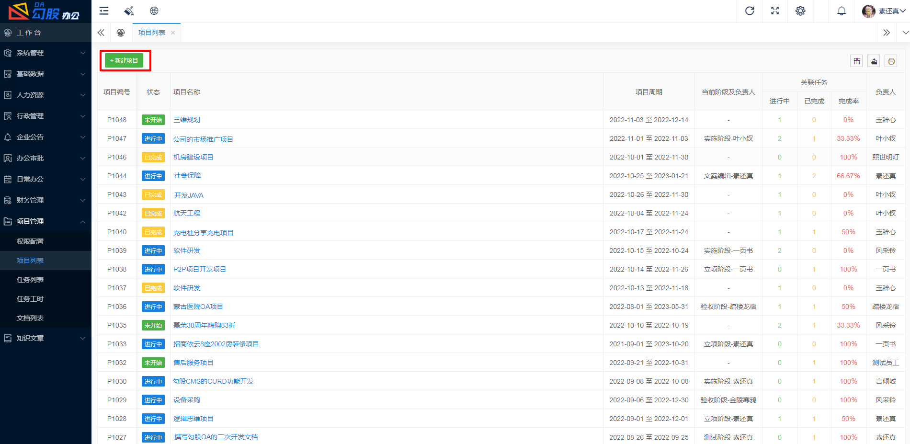Close the 项目列表 tab
Screen dimensions: 910x444
point(173,33)
